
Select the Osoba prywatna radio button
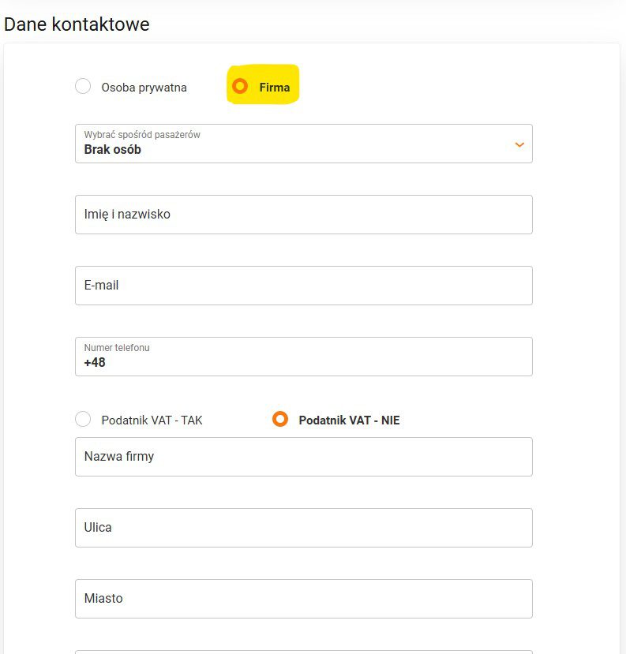83,87
